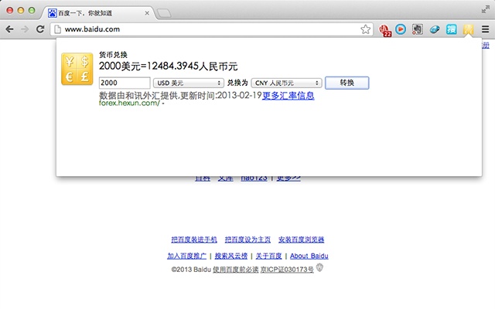Click the 货币兑换 heading
Screen dimensions: 495x309
point(113,55)
